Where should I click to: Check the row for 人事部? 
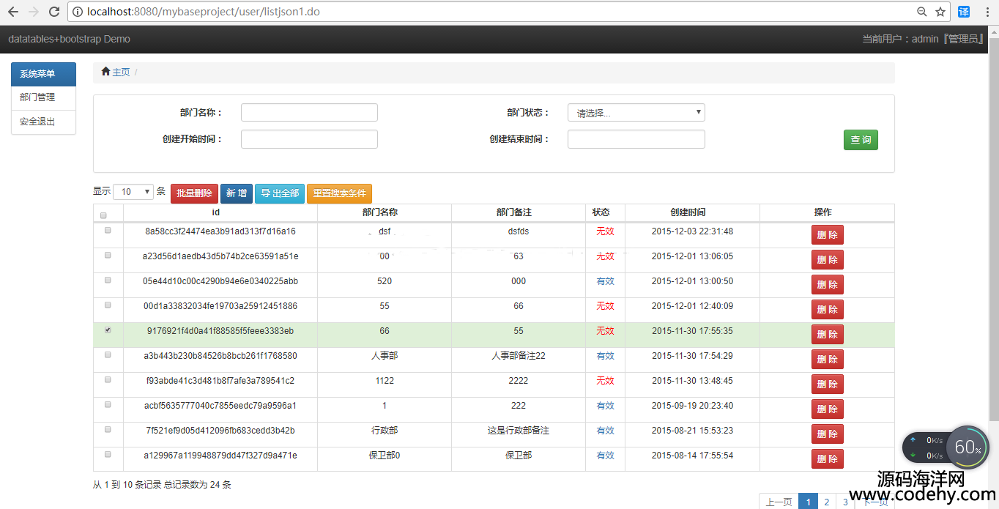point(108,355)
